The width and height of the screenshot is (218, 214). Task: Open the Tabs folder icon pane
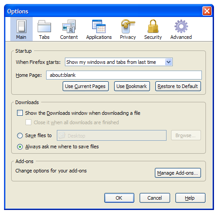point(44,29)
